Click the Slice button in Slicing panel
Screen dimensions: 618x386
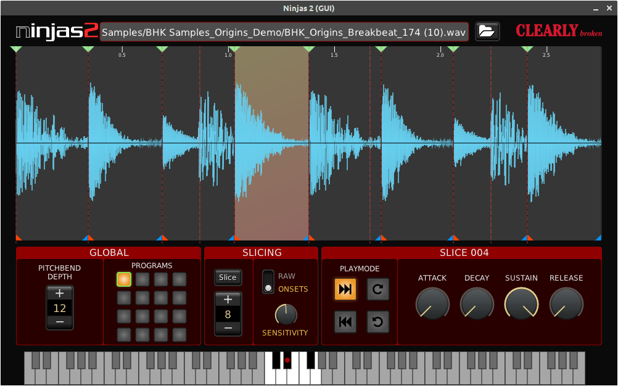pyautogui.click(x=228, y=277)
